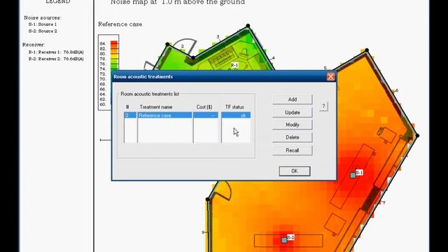Click the ok TF status cell

coord(236,115)
